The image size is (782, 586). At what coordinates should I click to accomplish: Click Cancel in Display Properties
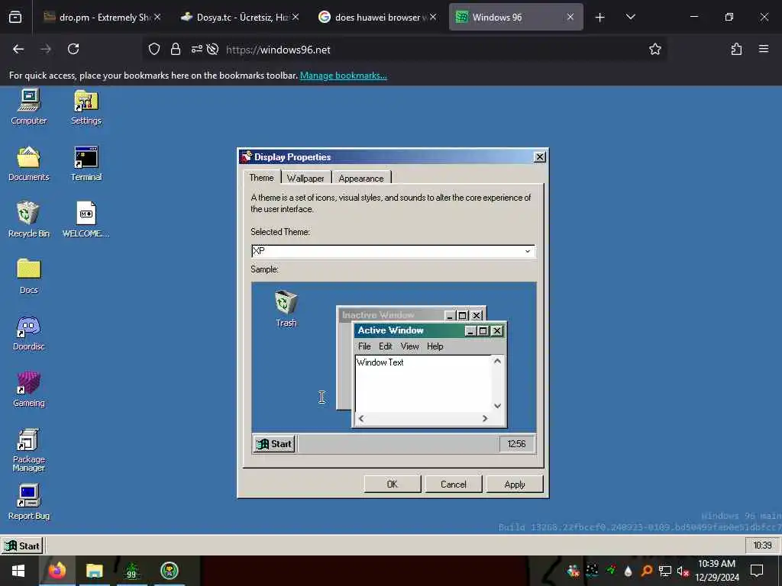(x=454, y=485)
